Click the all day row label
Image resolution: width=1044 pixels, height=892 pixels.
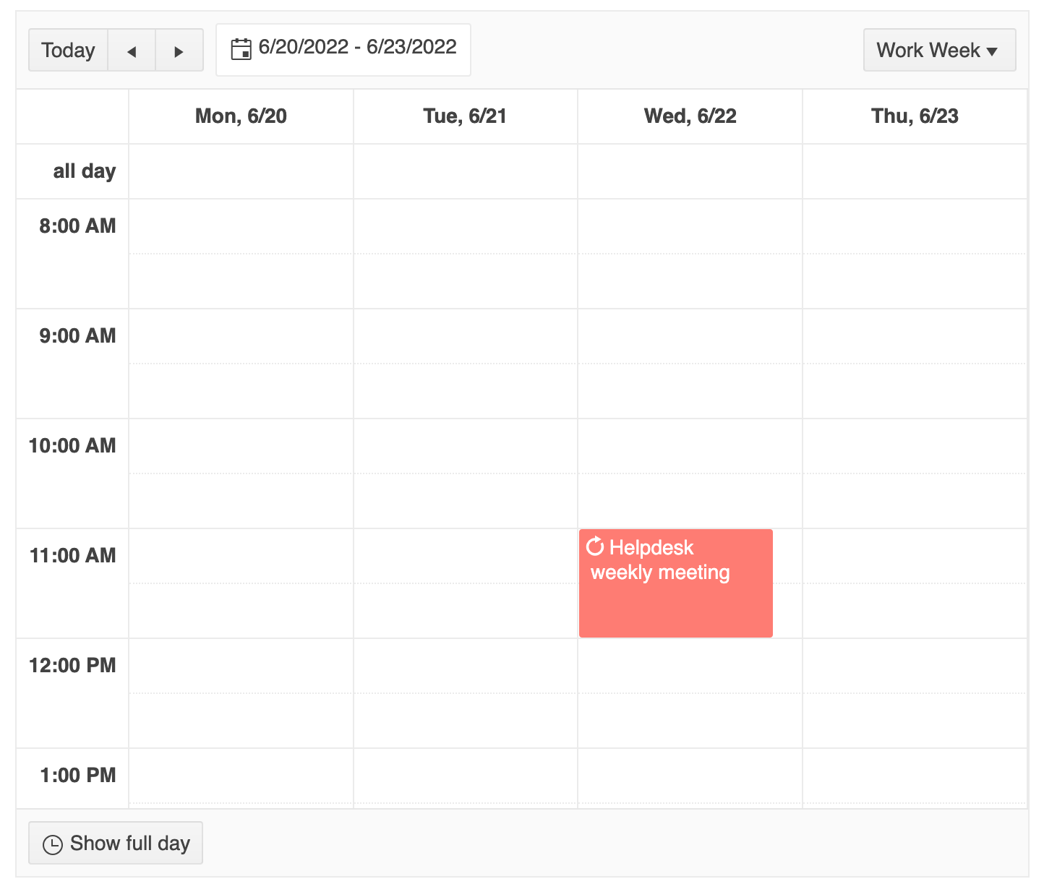[x=85, y=171]
